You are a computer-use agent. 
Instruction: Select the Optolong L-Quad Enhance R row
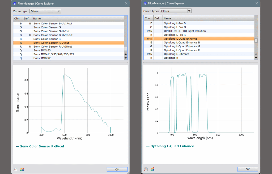coord(199,50)
